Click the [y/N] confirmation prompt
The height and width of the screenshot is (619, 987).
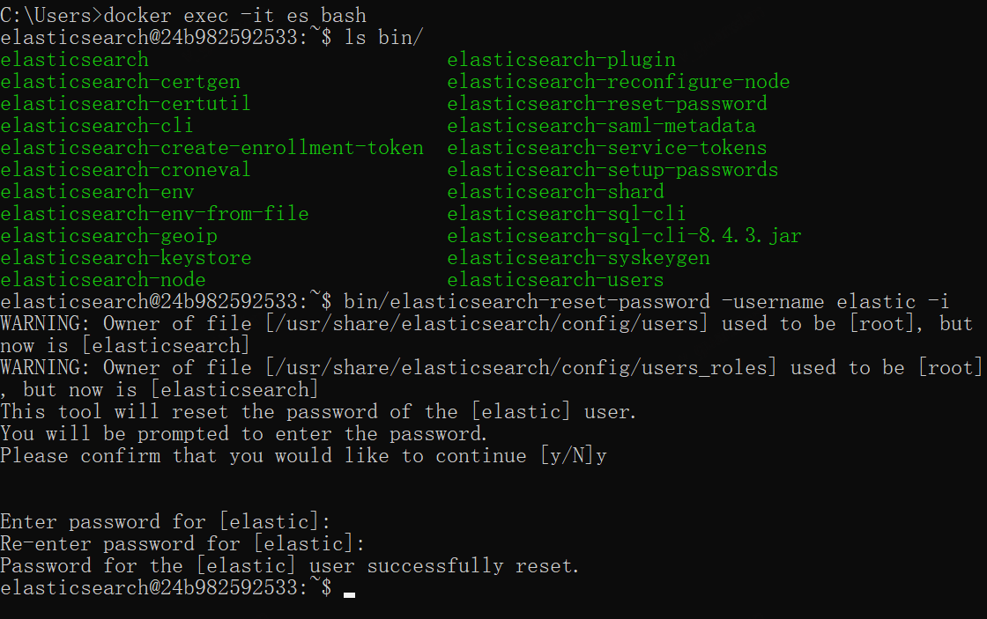(567, 456)
